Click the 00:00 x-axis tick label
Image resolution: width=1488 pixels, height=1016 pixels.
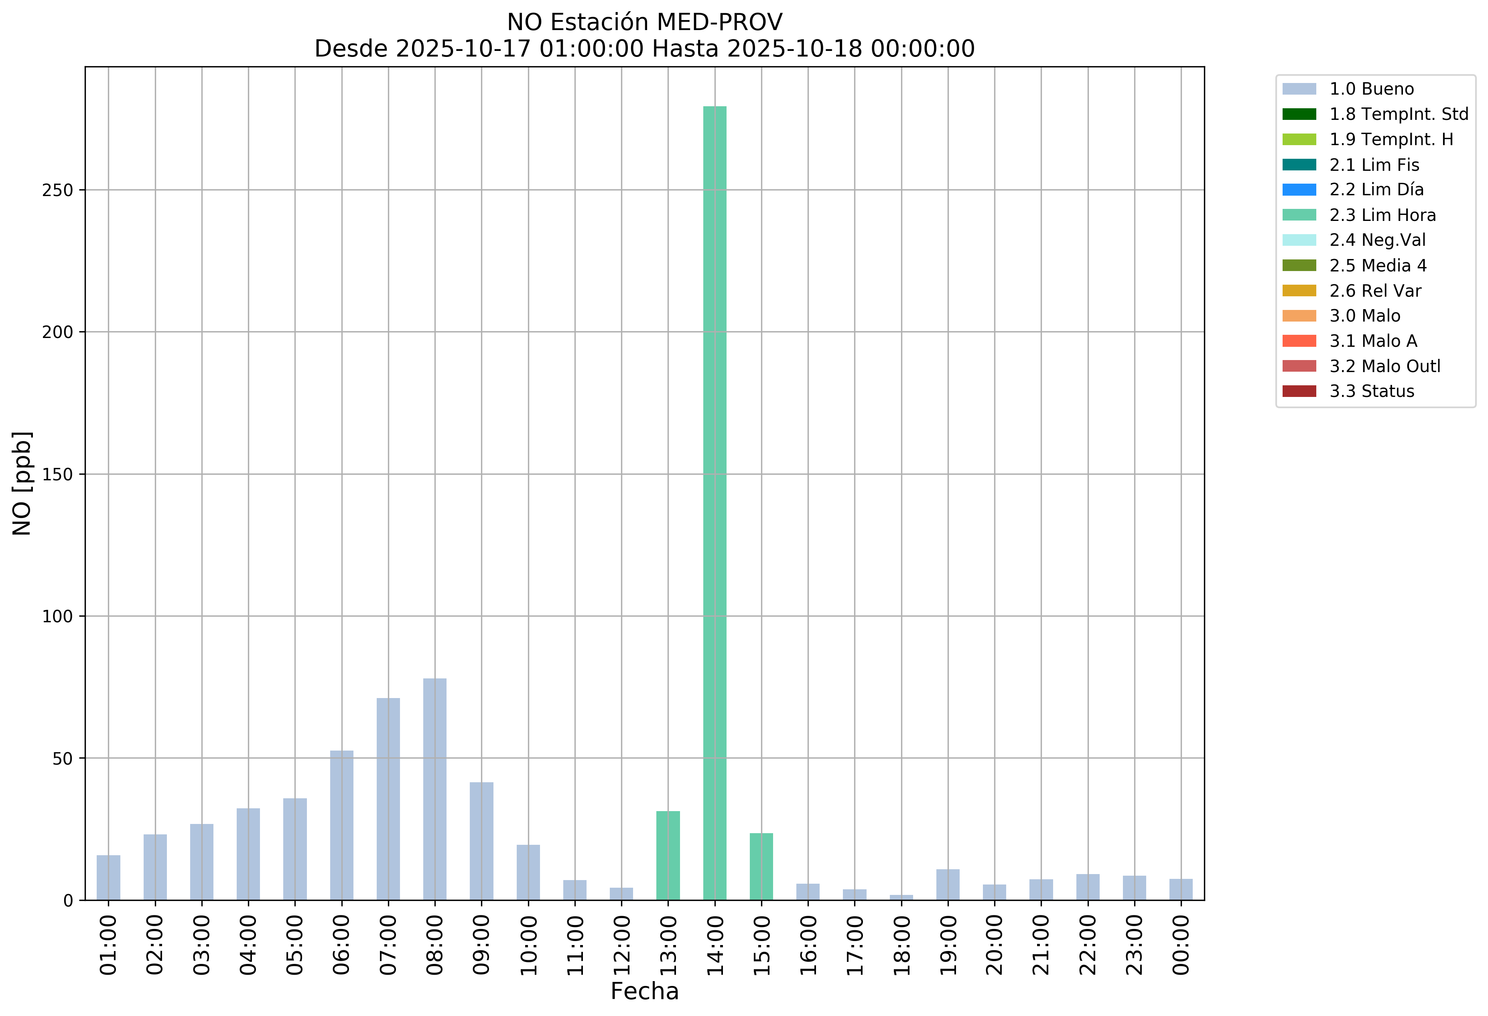pos(1181,944)
